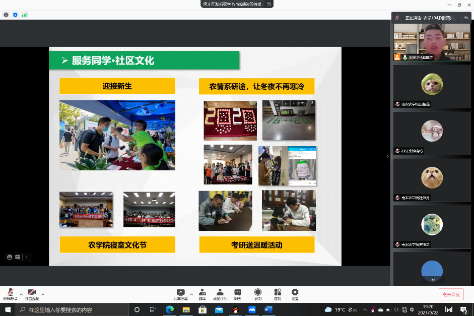Expand audio options arrow beside microphone
Viewport: 474px width, 316px height.
click(21, 294)
